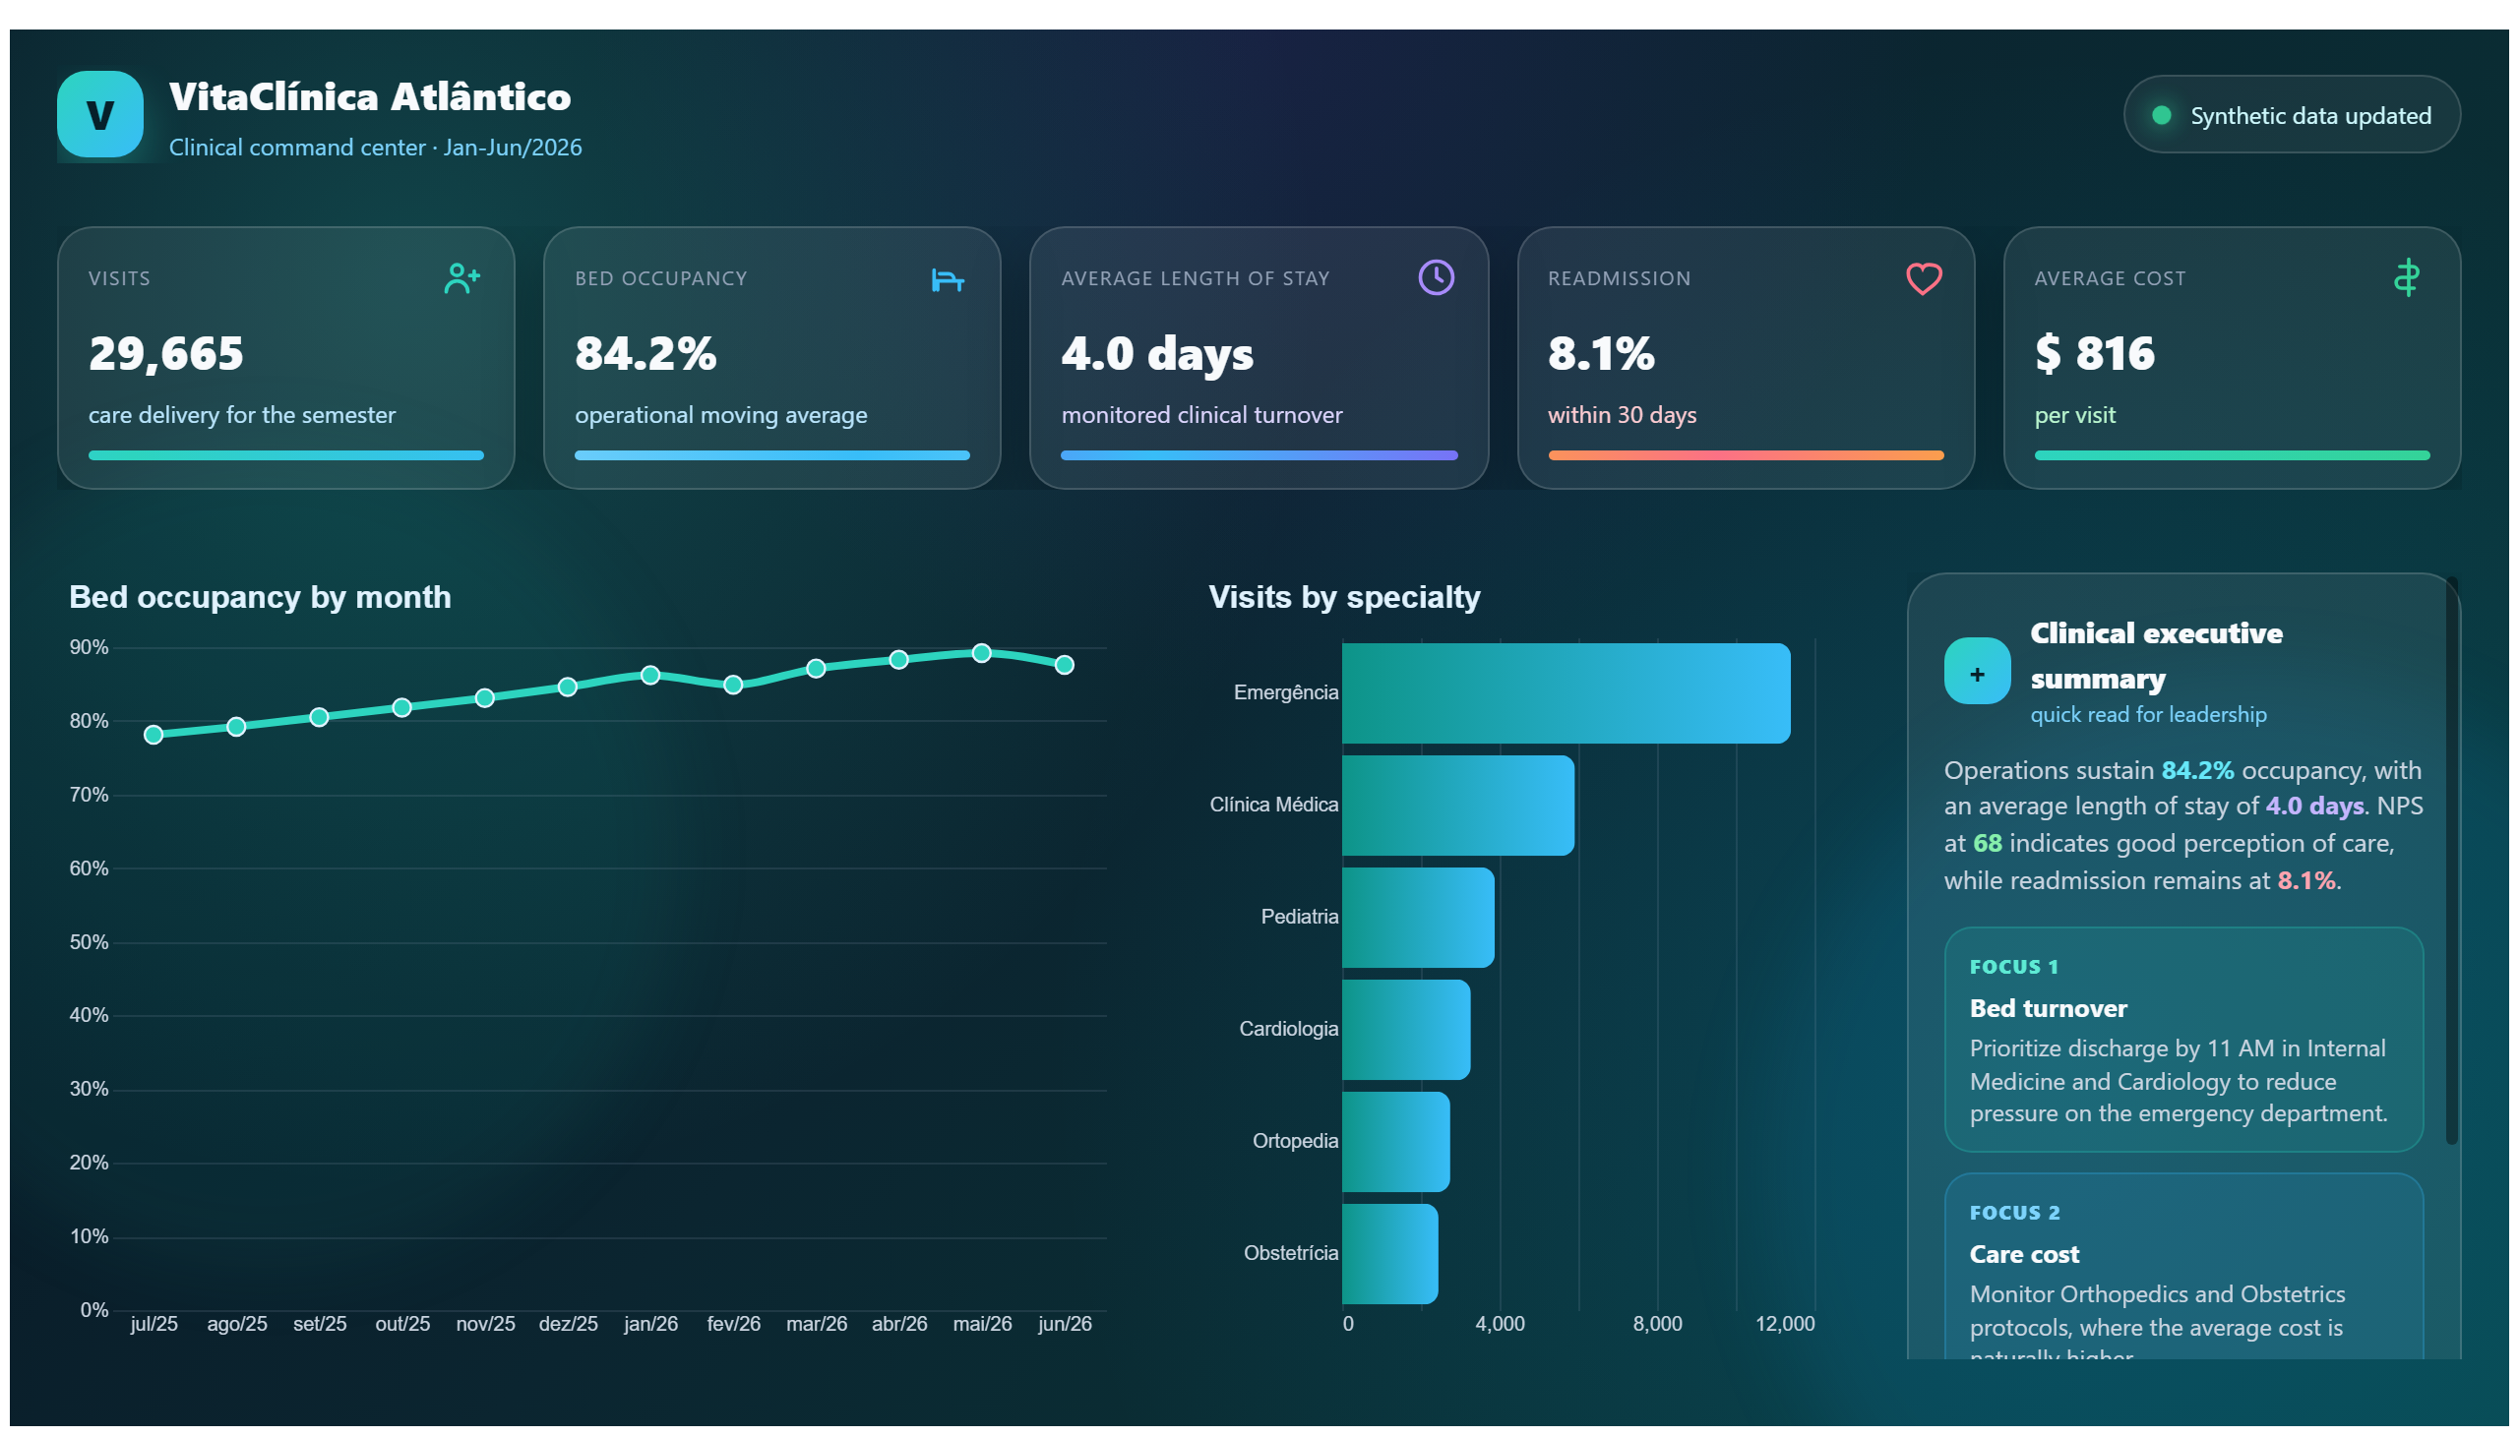Click the Readmission heart icon
Image resolution: width=2519 pixels, height=1436 pixels.
click(x=1923, y=278)
